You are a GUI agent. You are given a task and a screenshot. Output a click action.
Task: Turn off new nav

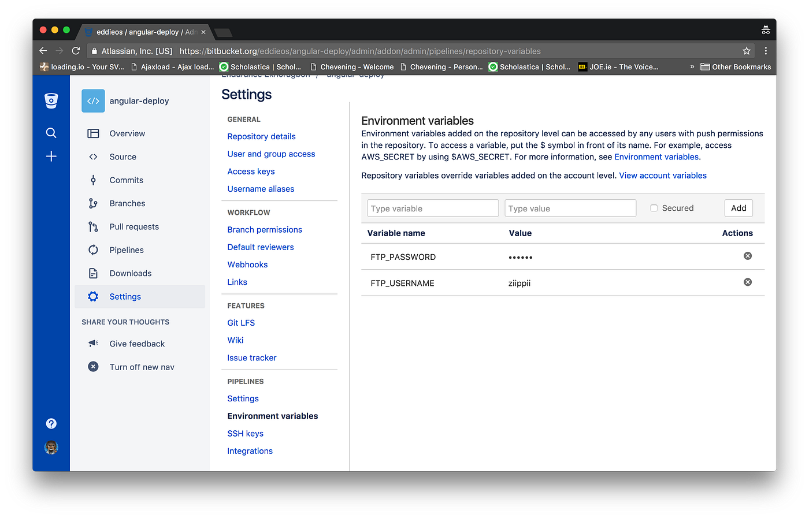(142, 367)
